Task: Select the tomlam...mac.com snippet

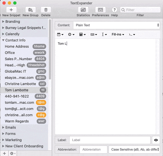Action: [24, 102]
